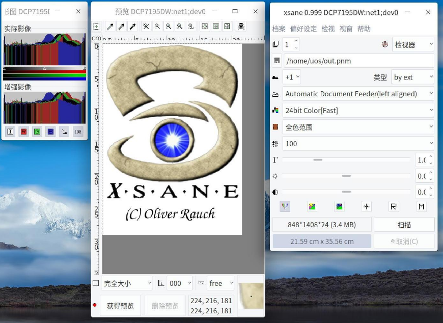Screen dimensions: 443x323
Task: Select the black point eyedropper
Action: point(133,26)
